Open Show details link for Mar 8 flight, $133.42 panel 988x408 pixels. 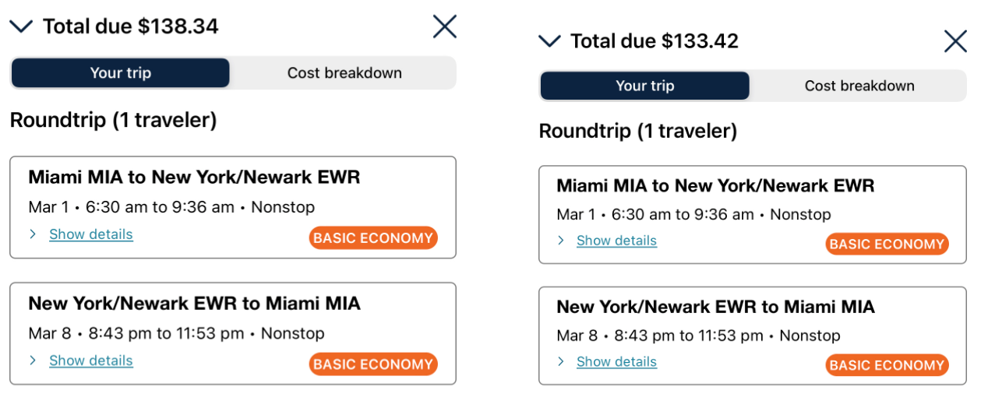pyautogui.click(x=616, y=362)
